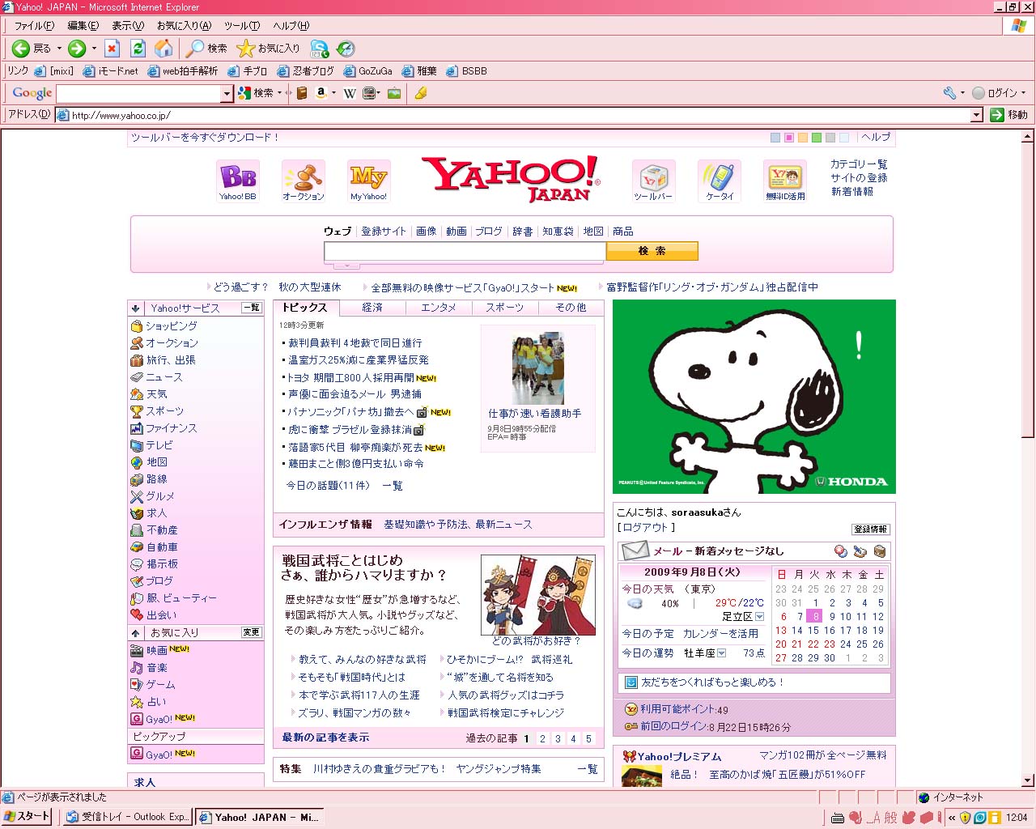Screen dimensions: 1036x829
Task: Click the 変更 button beside お気に入り
Action: 251,632
